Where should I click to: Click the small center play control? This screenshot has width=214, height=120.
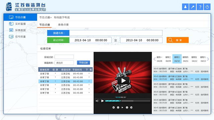click(x=122, y=107)
